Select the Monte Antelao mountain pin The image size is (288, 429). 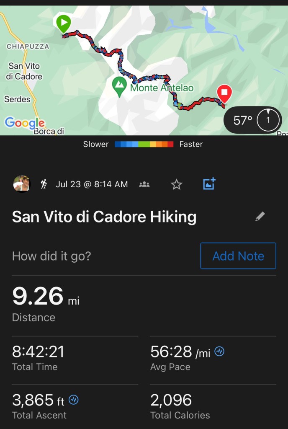point(120,86)
